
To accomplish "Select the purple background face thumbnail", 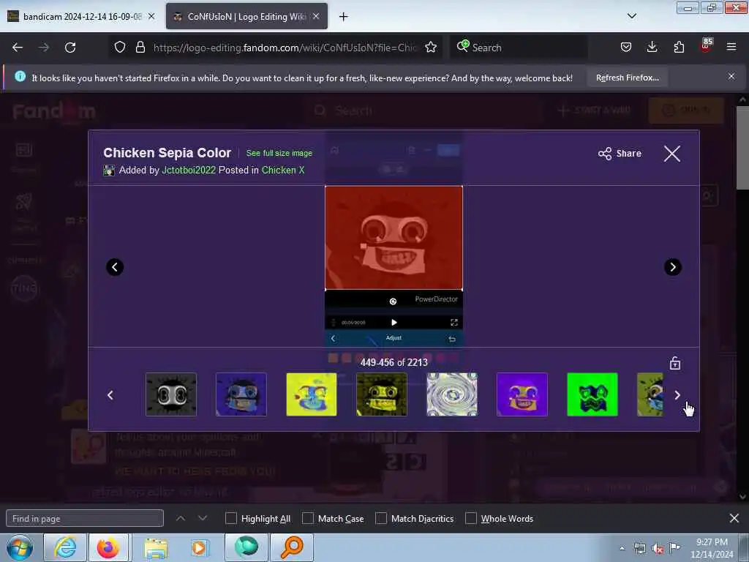I will [522, 394].
